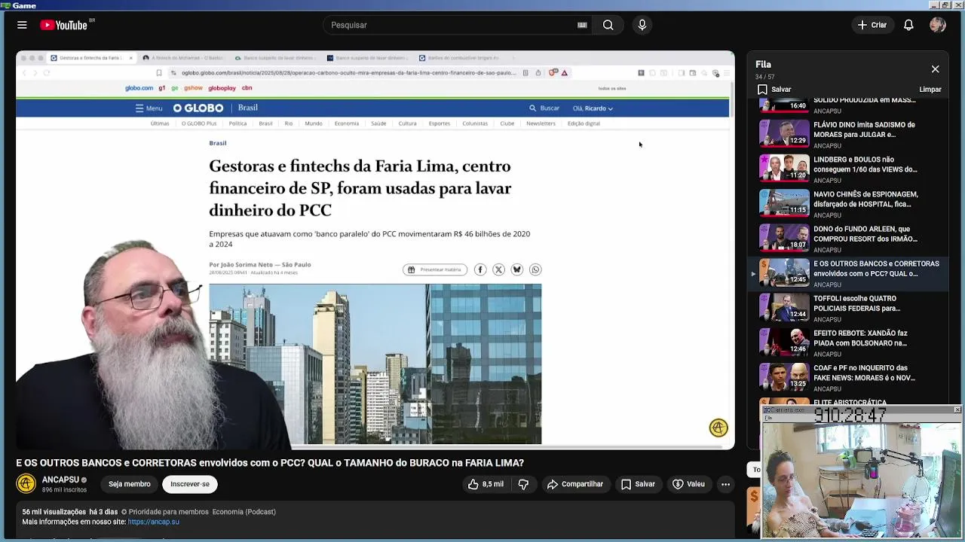
Task: Share video via Compartilhar
Action: tap(575, 484)
